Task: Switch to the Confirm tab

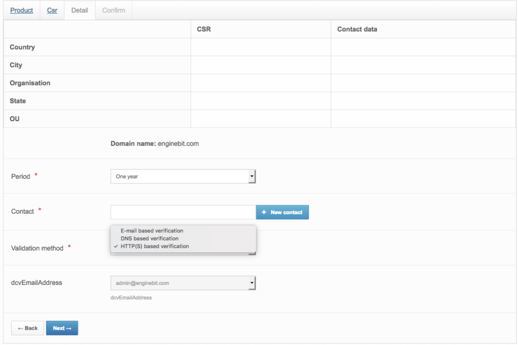Action: 114,10
